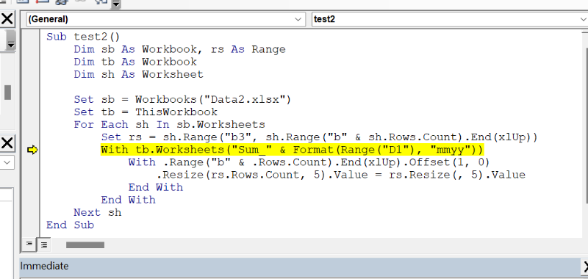The width and height of the screenshot is (588, 279).
Task: Click the yellow execution arrow in margin
Action: pos(32,151)
